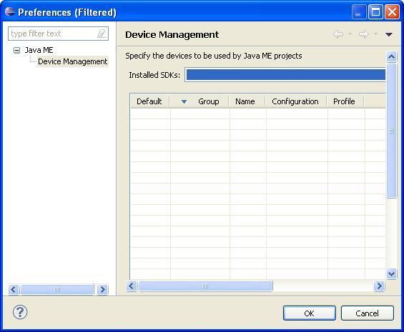This screenshot has height=332, width=404.
Task: Open the Installed SDKs combo box
Action: (285, 75)
